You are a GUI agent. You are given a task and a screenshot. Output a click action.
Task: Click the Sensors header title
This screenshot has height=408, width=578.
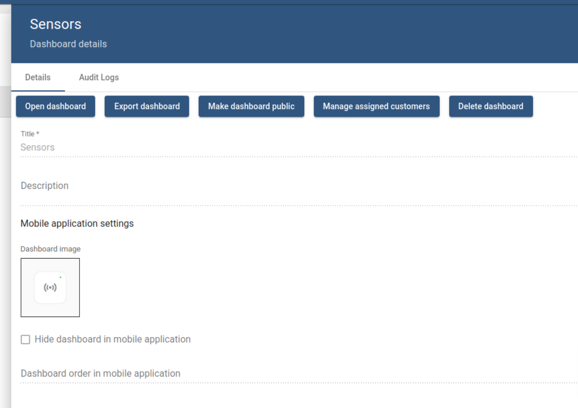tap(56, 24)
